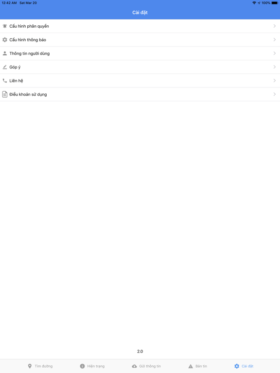Tap the warning triangle icon in the tab bar

click(191, 366)
